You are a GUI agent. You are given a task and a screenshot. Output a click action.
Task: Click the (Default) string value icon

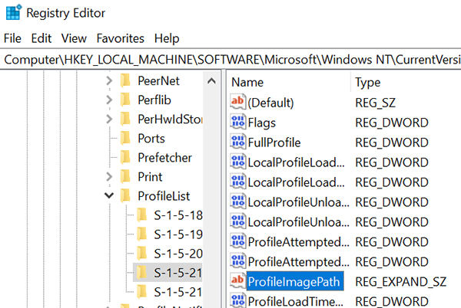pyautogui.click(x=237, y=102)
